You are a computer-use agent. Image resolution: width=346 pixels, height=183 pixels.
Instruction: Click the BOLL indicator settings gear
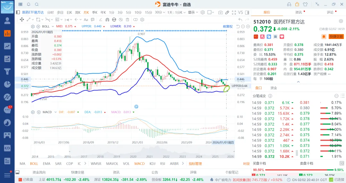33,27
